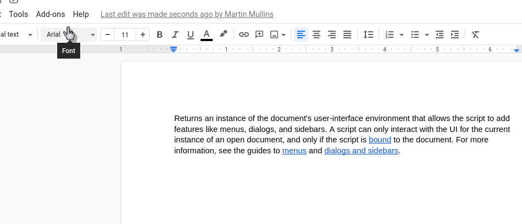Click the insert link icon
The image size is (522, 224).
[x=244, y=35]
